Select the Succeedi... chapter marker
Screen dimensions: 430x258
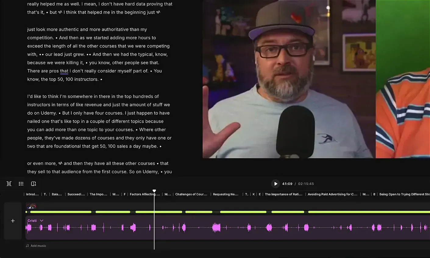click(x=76, y=194)
